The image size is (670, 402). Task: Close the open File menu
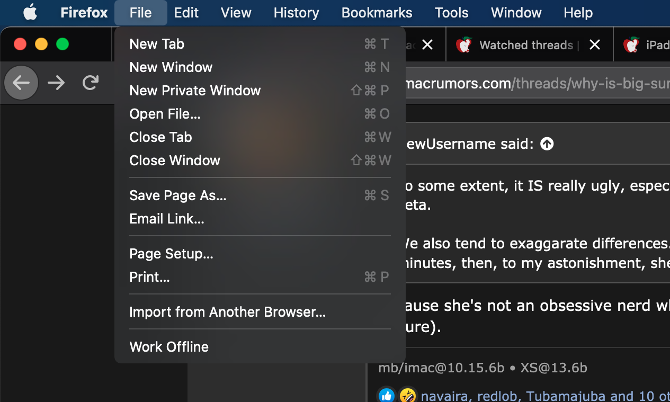(x=140, y=13)
